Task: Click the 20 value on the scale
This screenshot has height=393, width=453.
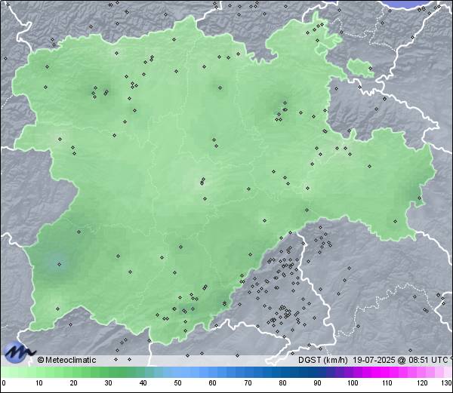Action: coord(74,383)
